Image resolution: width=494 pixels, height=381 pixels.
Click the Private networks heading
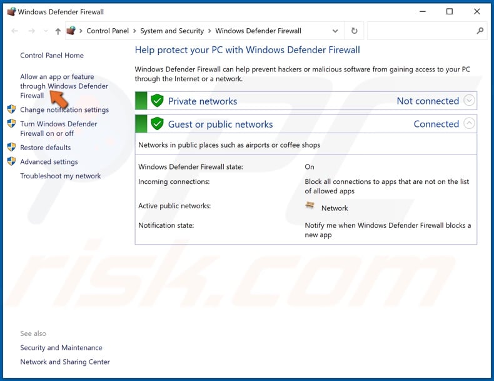(203, 101)
